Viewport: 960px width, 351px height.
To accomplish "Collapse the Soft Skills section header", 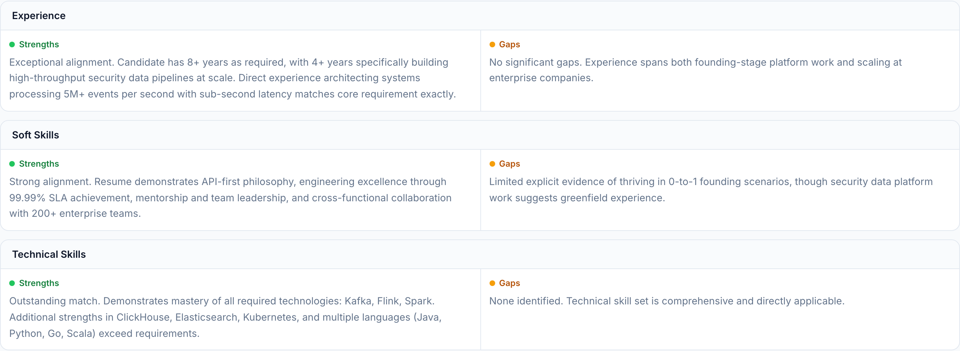I will [x=35, y=135].
